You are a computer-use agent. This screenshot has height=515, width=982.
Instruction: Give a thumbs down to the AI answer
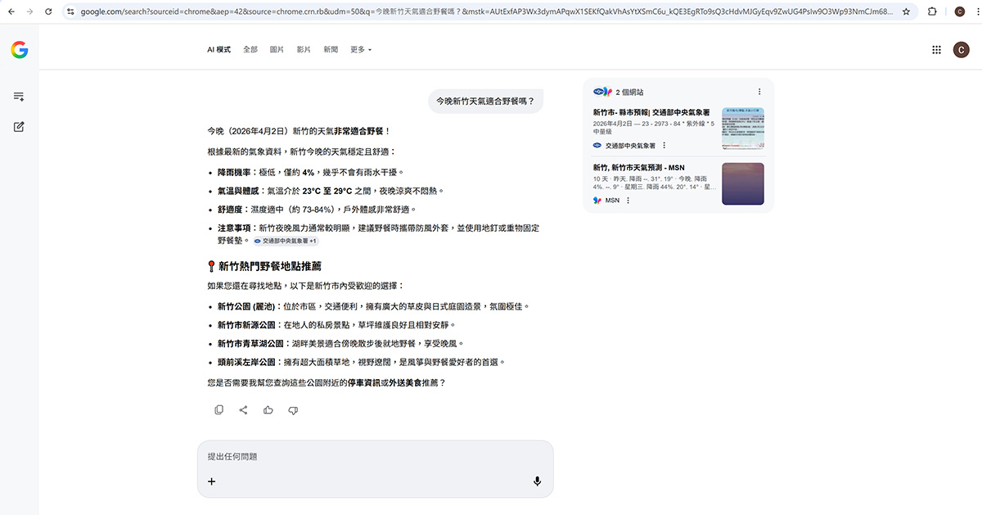(292, 409)
